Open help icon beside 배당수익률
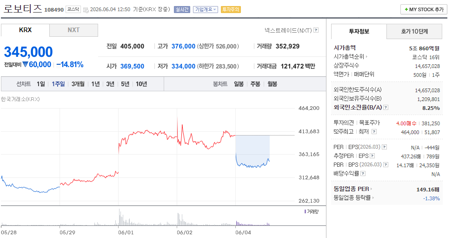 [363, 174]
